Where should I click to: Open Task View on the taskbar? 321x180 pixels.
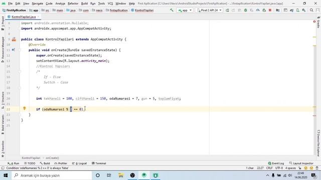109,175
